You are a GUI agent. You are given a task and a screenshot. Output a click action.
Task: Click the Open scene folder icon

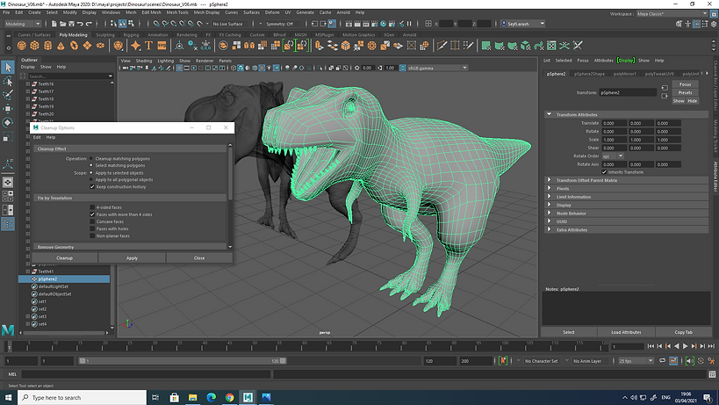(63, 24)
